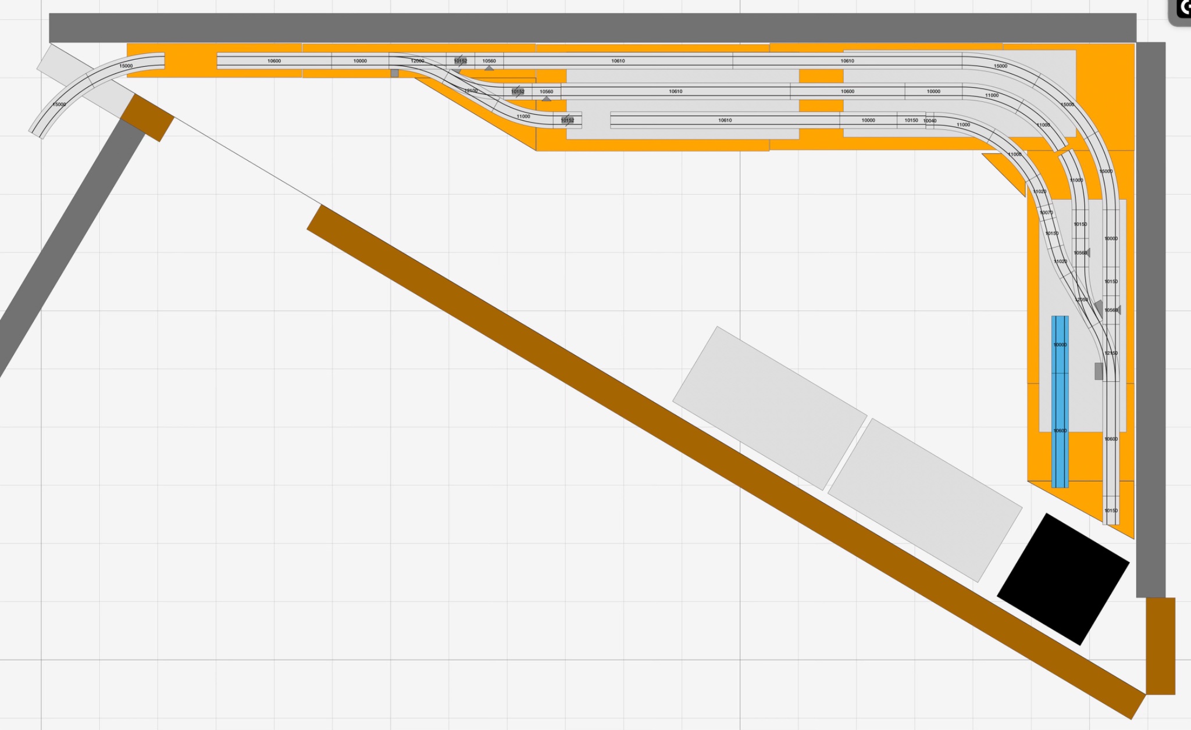Select the black square object

(1063, 579)
